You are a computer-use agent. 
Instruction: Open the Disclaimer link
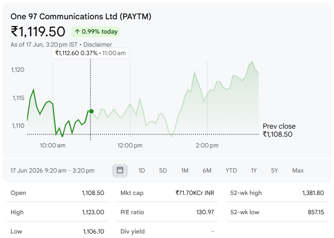click(98, 44)
